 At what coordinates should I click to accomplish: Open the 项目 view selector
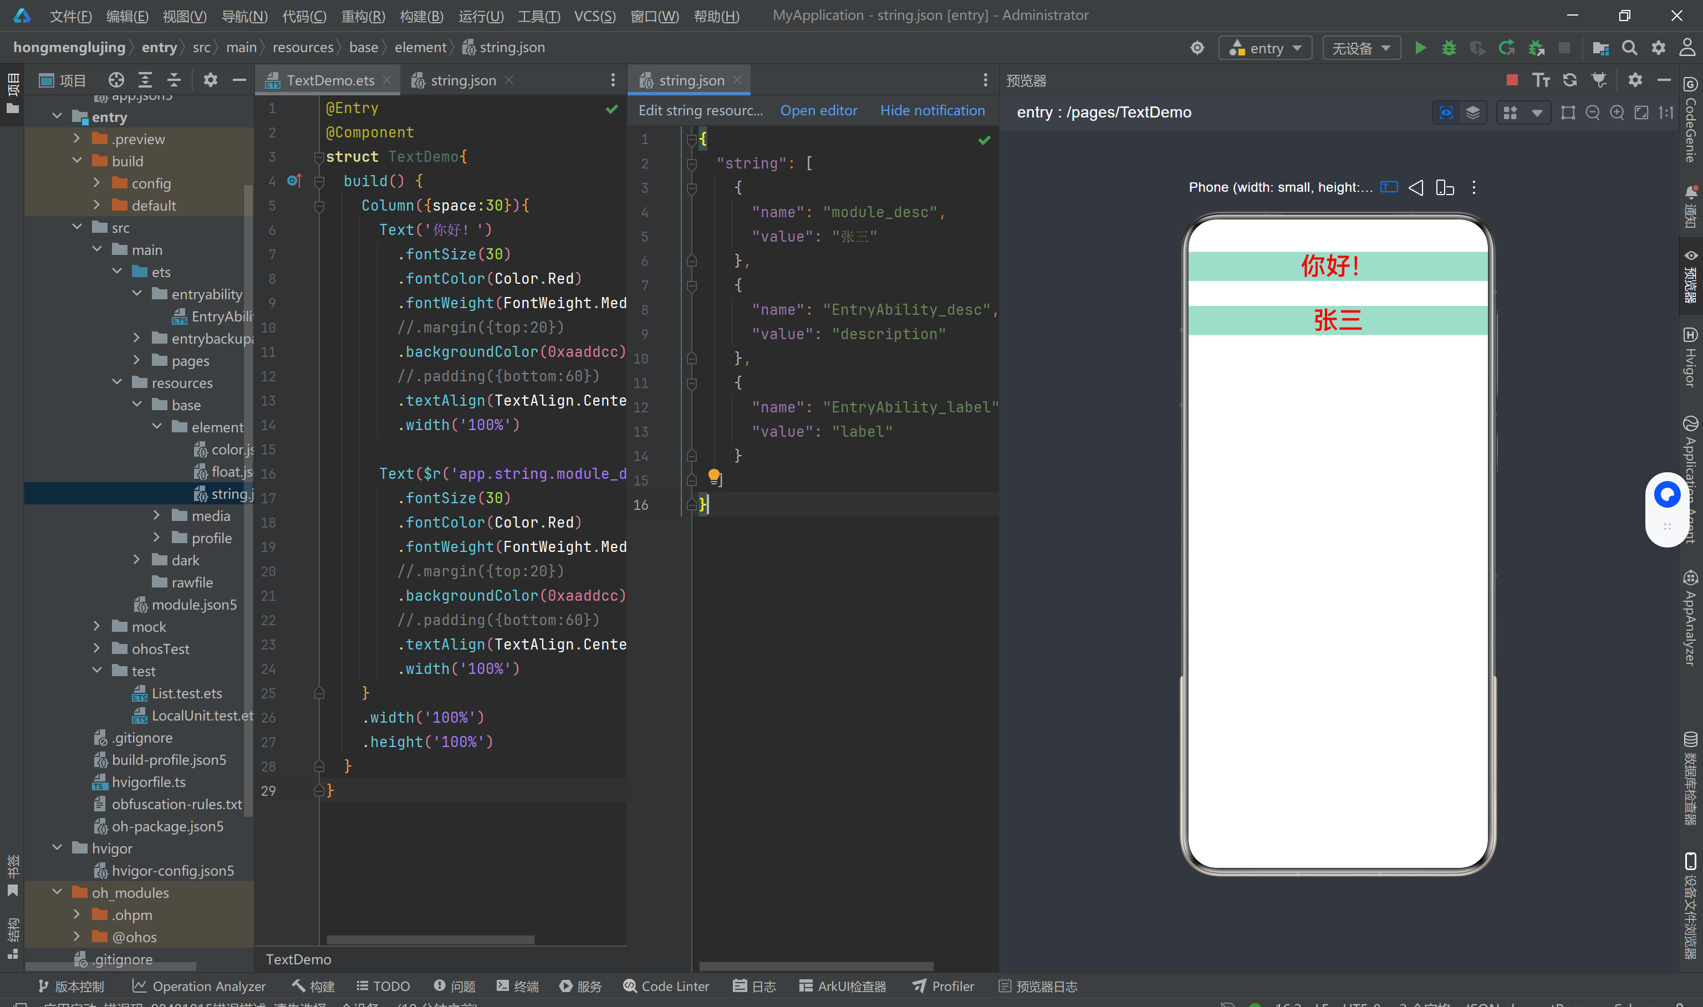point(63,81)
